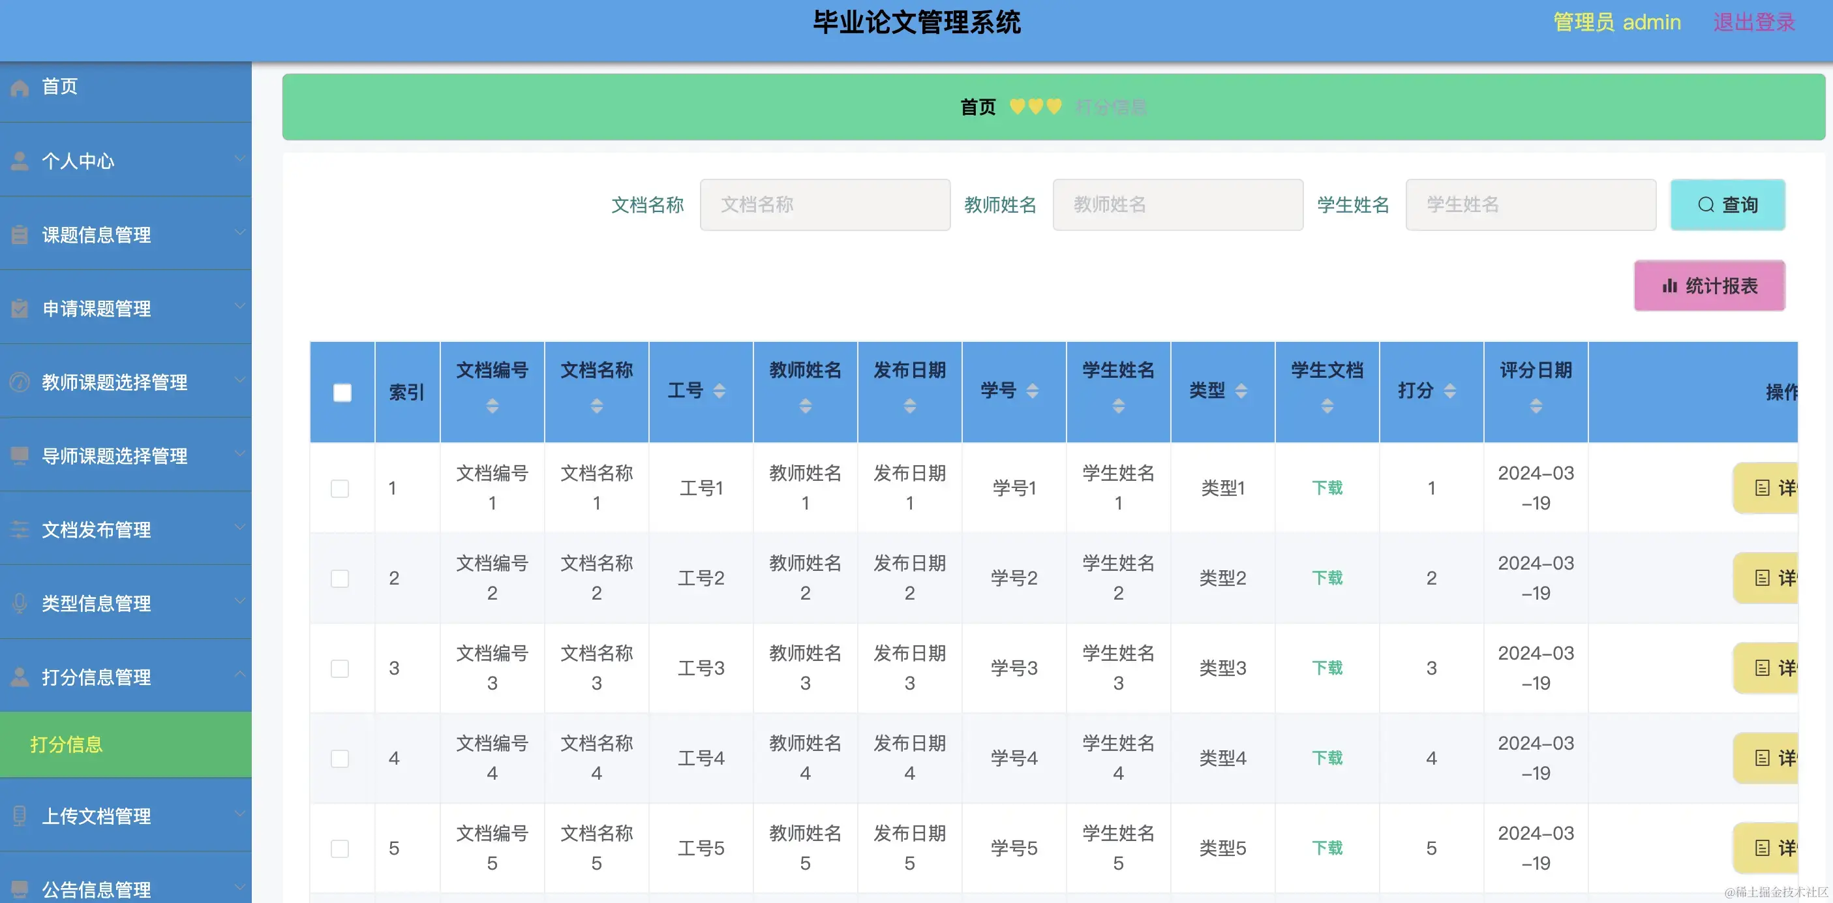This screenshot has height=903, width=1833.
Task: Collapse the 打分信息管理 sidebar section
Action: (x=97, y=677)
